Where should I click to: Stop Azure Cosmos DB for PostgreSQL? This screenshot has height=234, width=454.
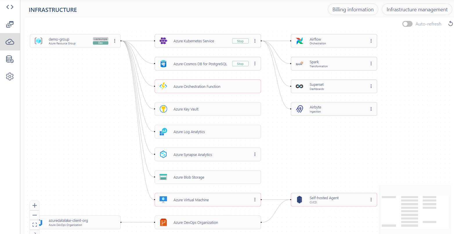pos(240,64)
